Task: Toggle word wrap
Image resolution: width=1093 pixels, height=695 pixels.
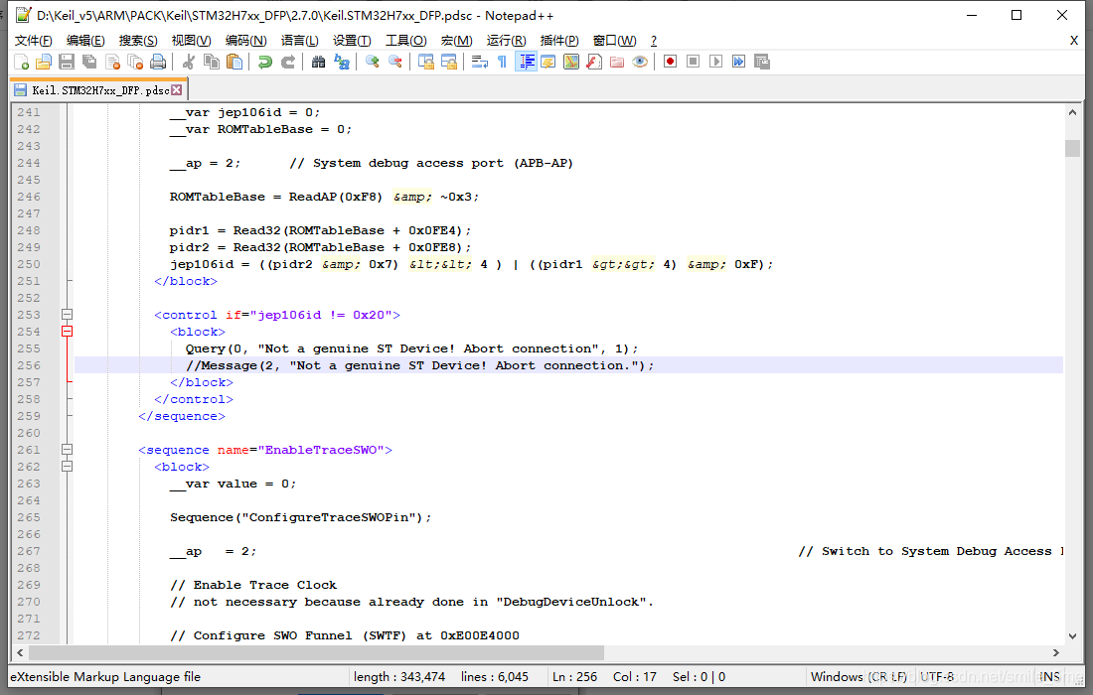Action: tap(479, 62)
